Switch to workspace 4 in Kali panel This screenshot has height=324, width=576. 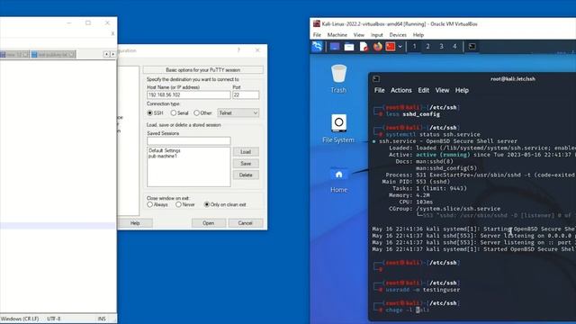click(x=454, y=46)
